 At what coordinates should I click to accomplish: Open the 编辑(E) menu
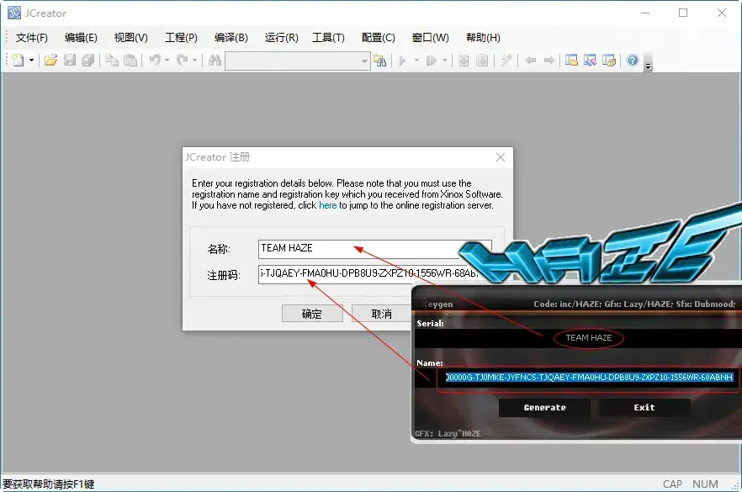tap(81, 38)
